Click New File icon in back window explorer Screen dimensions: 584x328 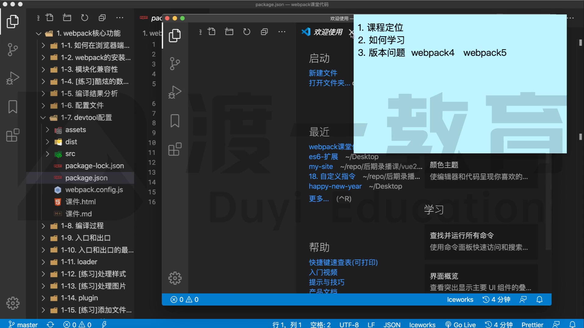click(49, 18)
